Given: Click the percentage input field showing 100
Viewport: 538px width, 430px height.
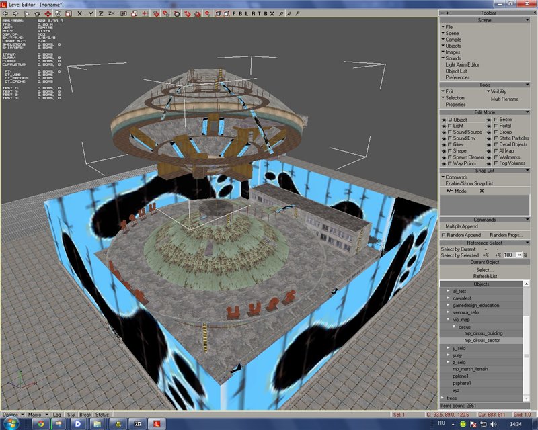Looking at the screenshot, I should point(508,255).
